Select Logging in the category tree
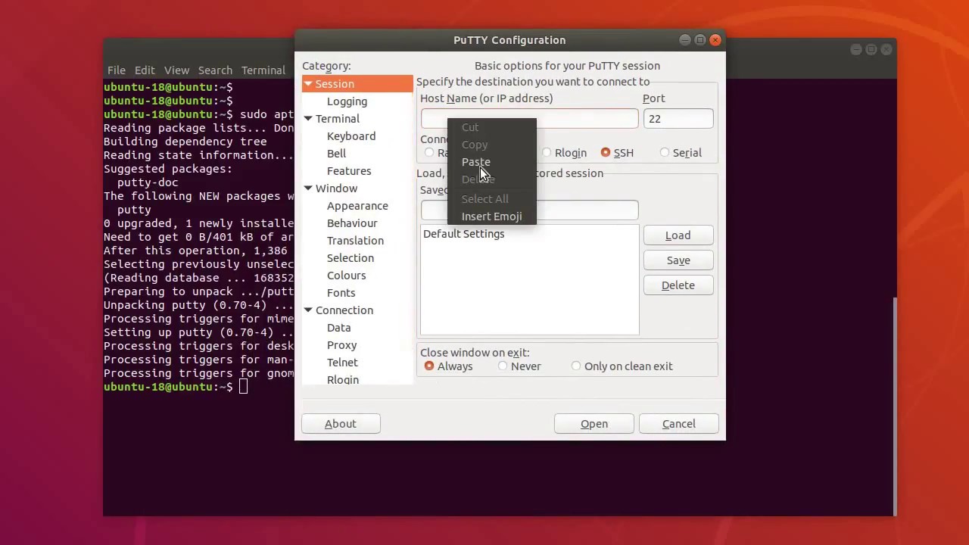The image size is (969, 545). click(x=347, y=101)
